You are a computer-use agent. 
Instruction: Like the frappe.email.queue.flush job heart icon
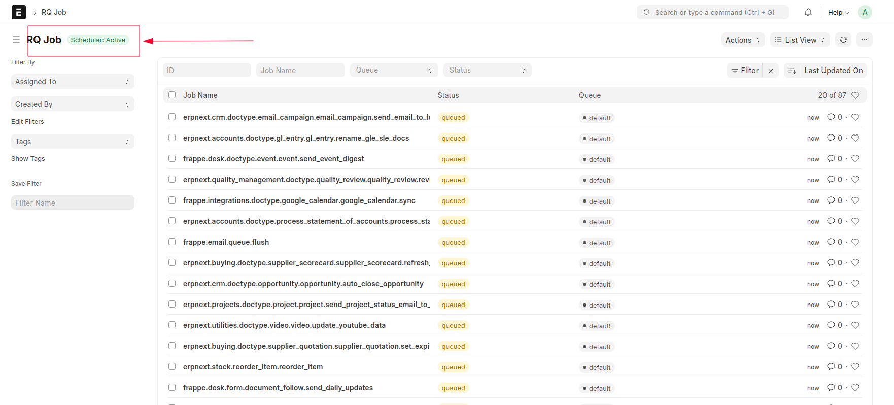855,242
